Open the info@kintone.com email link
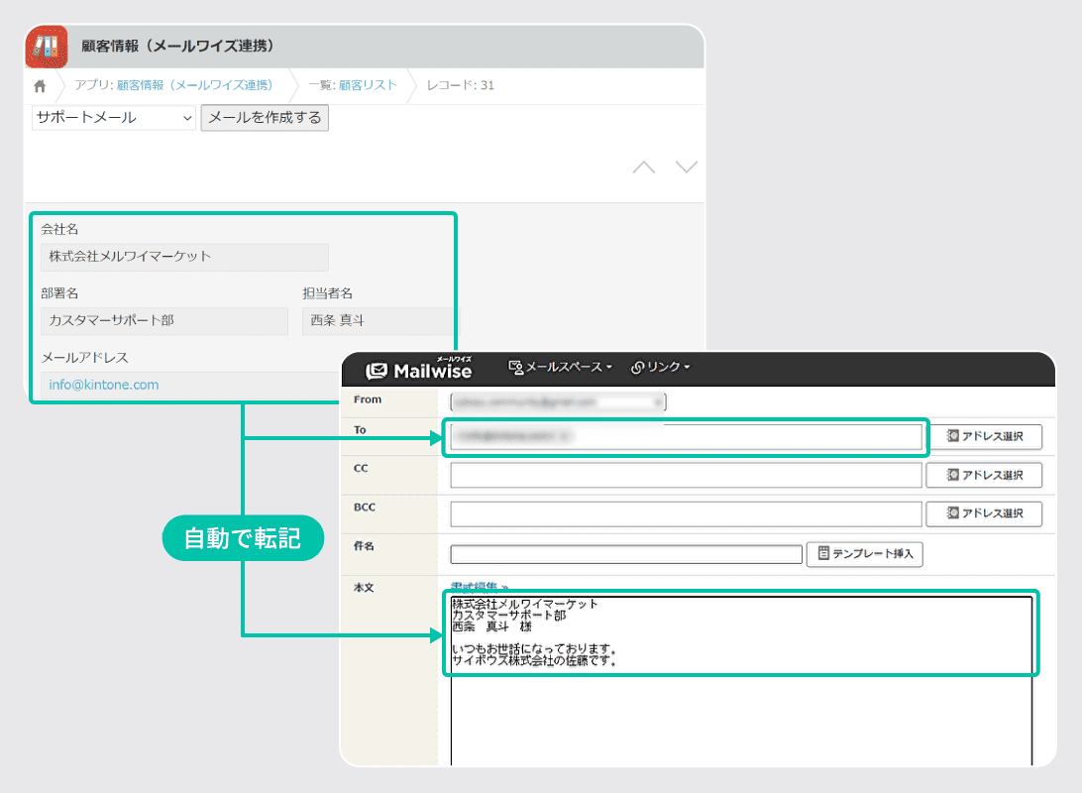The height and width of the screenshot is (793, 1082). (x=102, y=385)
